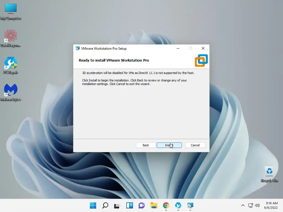Open Widgets from the taskbar
The width and height of the screenshot is (283, 212).
point(129,205)
